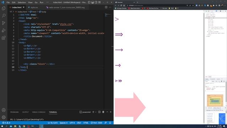
Task: Open the feedback icon in status bar
Action: (106, 123)
